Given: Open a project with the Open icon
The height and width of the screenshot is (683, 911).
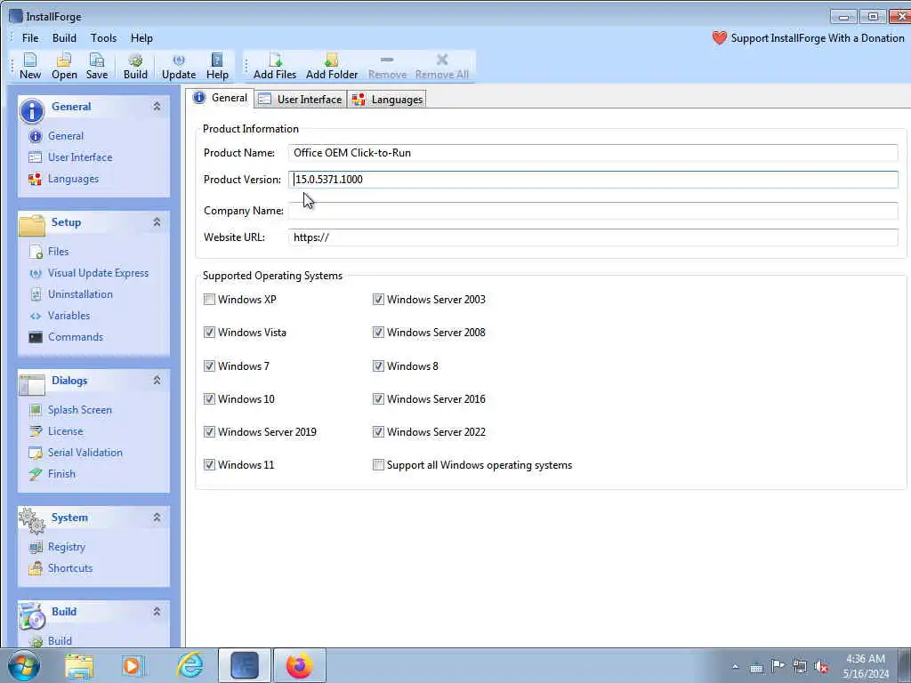Looking at the screenshot, I should tap(64, 66).
